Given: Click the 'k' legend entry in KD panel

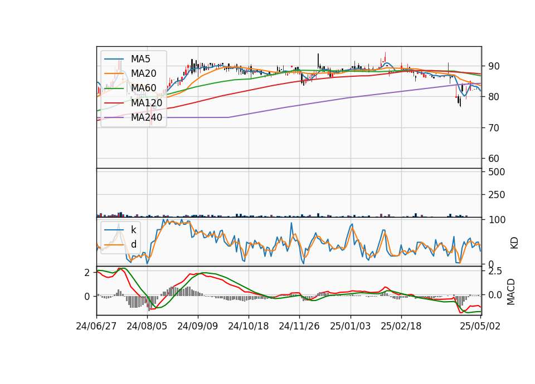Looking at the screenshot, I should tap(133, 230).
